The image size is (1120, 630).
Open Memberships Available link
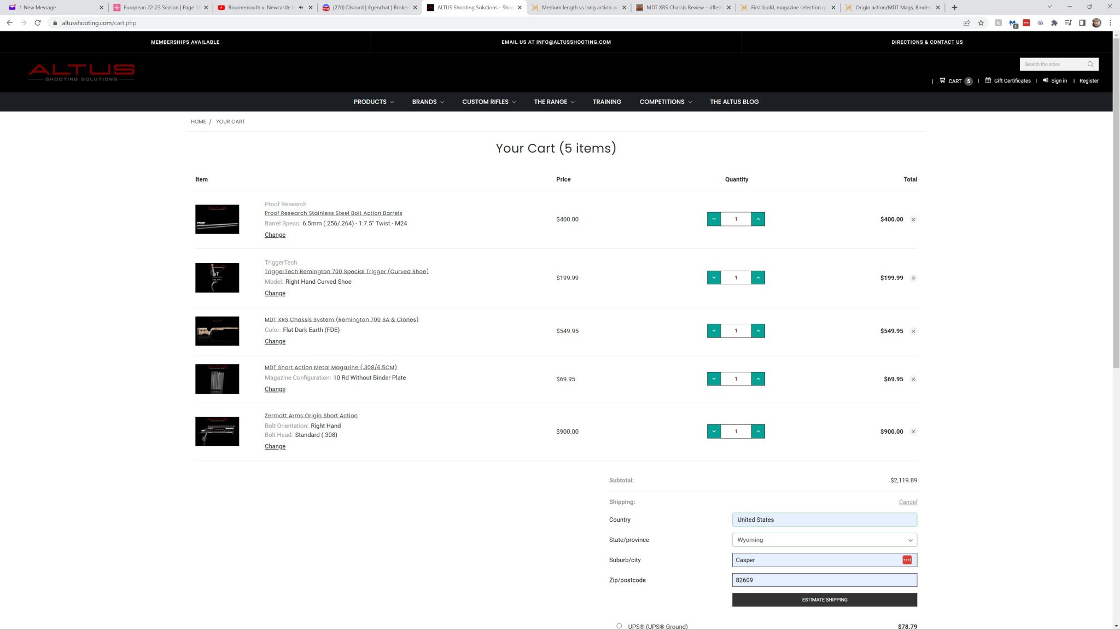185,42
